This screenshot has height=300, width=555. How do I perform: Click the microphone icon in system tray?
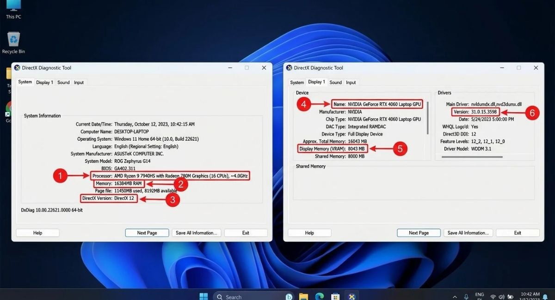pyautogui.click(x=466, y=297)
